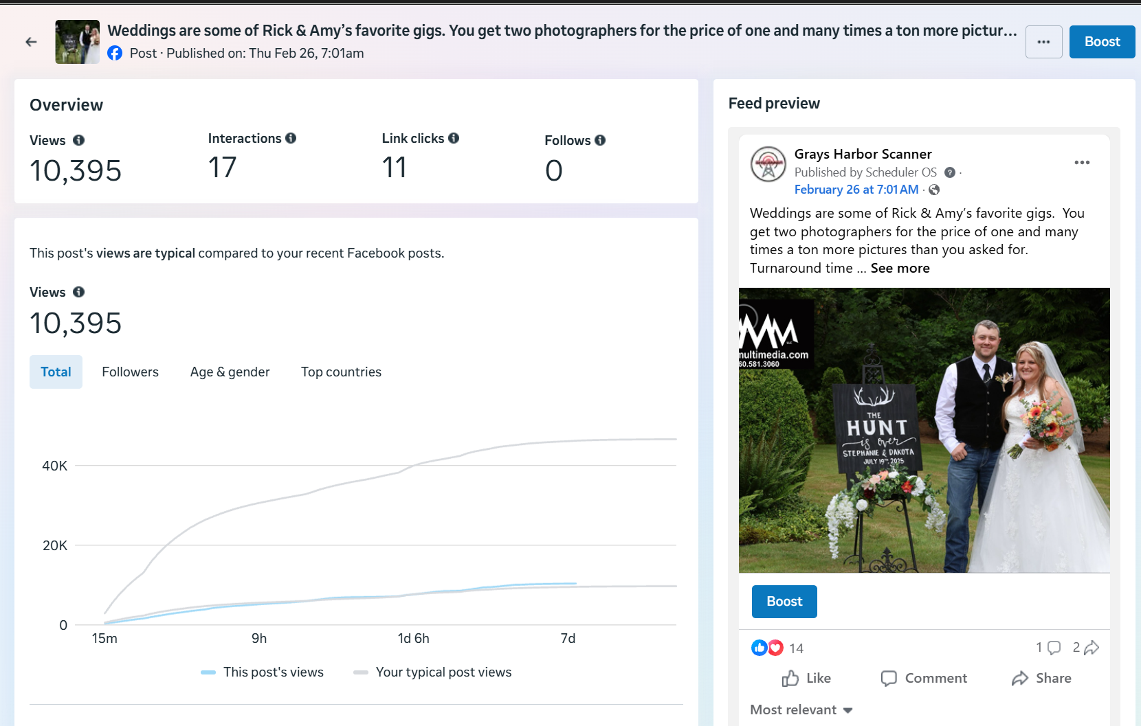Click the back arrow icon
This screenshot has height=726, width=1141.
pos(31,42)
